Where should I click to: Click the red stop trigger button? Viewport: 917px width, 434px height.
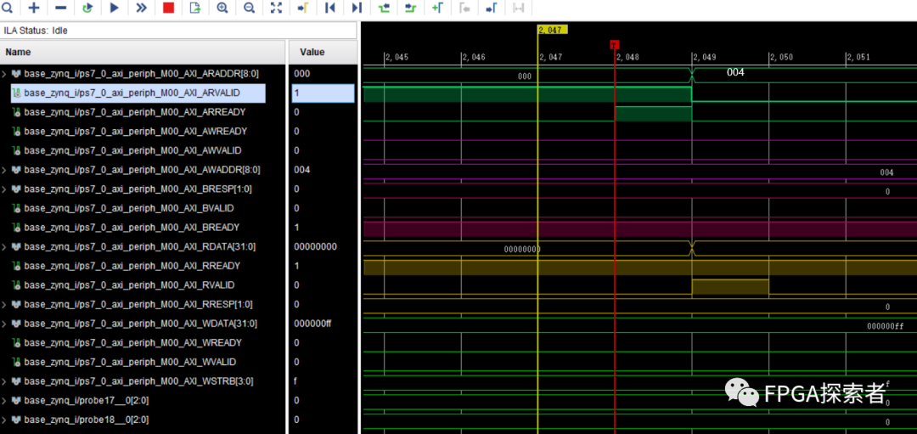(x=168, y=8)
